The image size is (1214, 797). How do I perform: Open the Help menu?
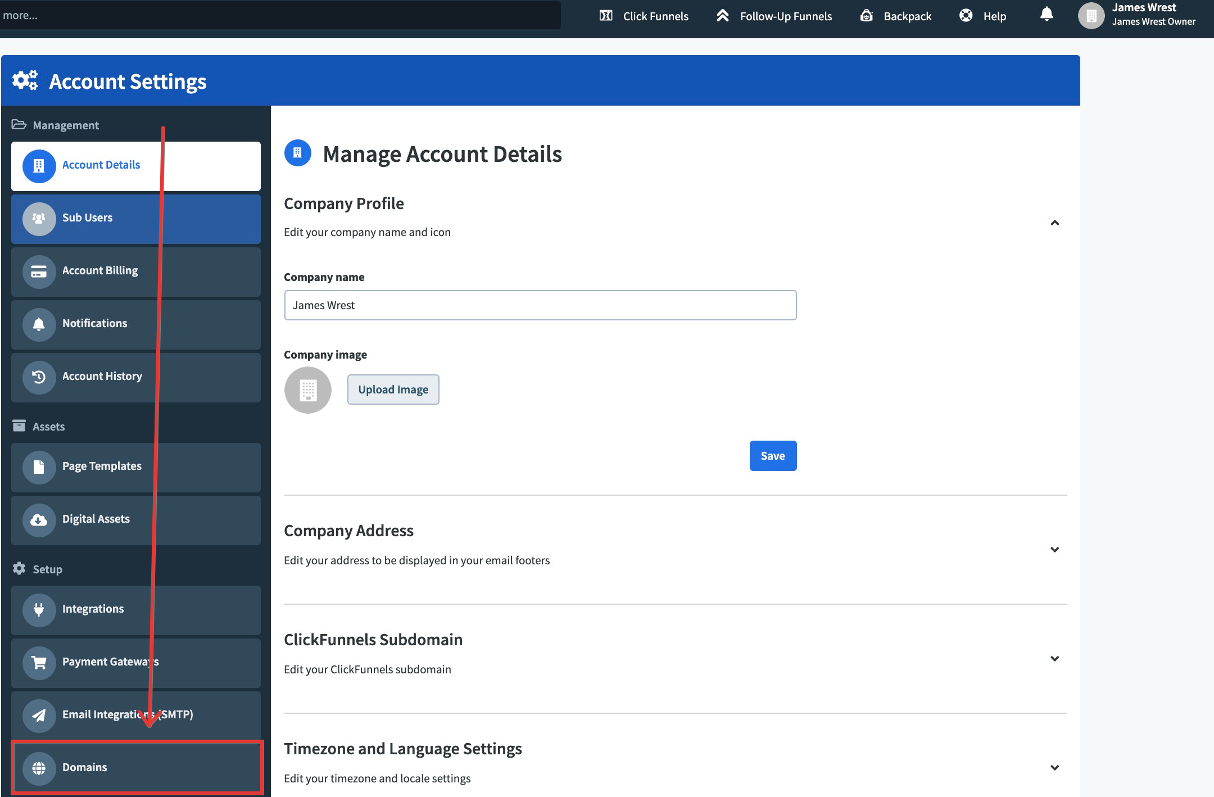(983, 16)
